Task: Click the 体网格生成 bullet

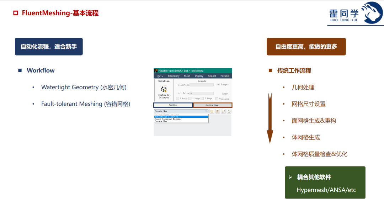Action: (306, 137)
